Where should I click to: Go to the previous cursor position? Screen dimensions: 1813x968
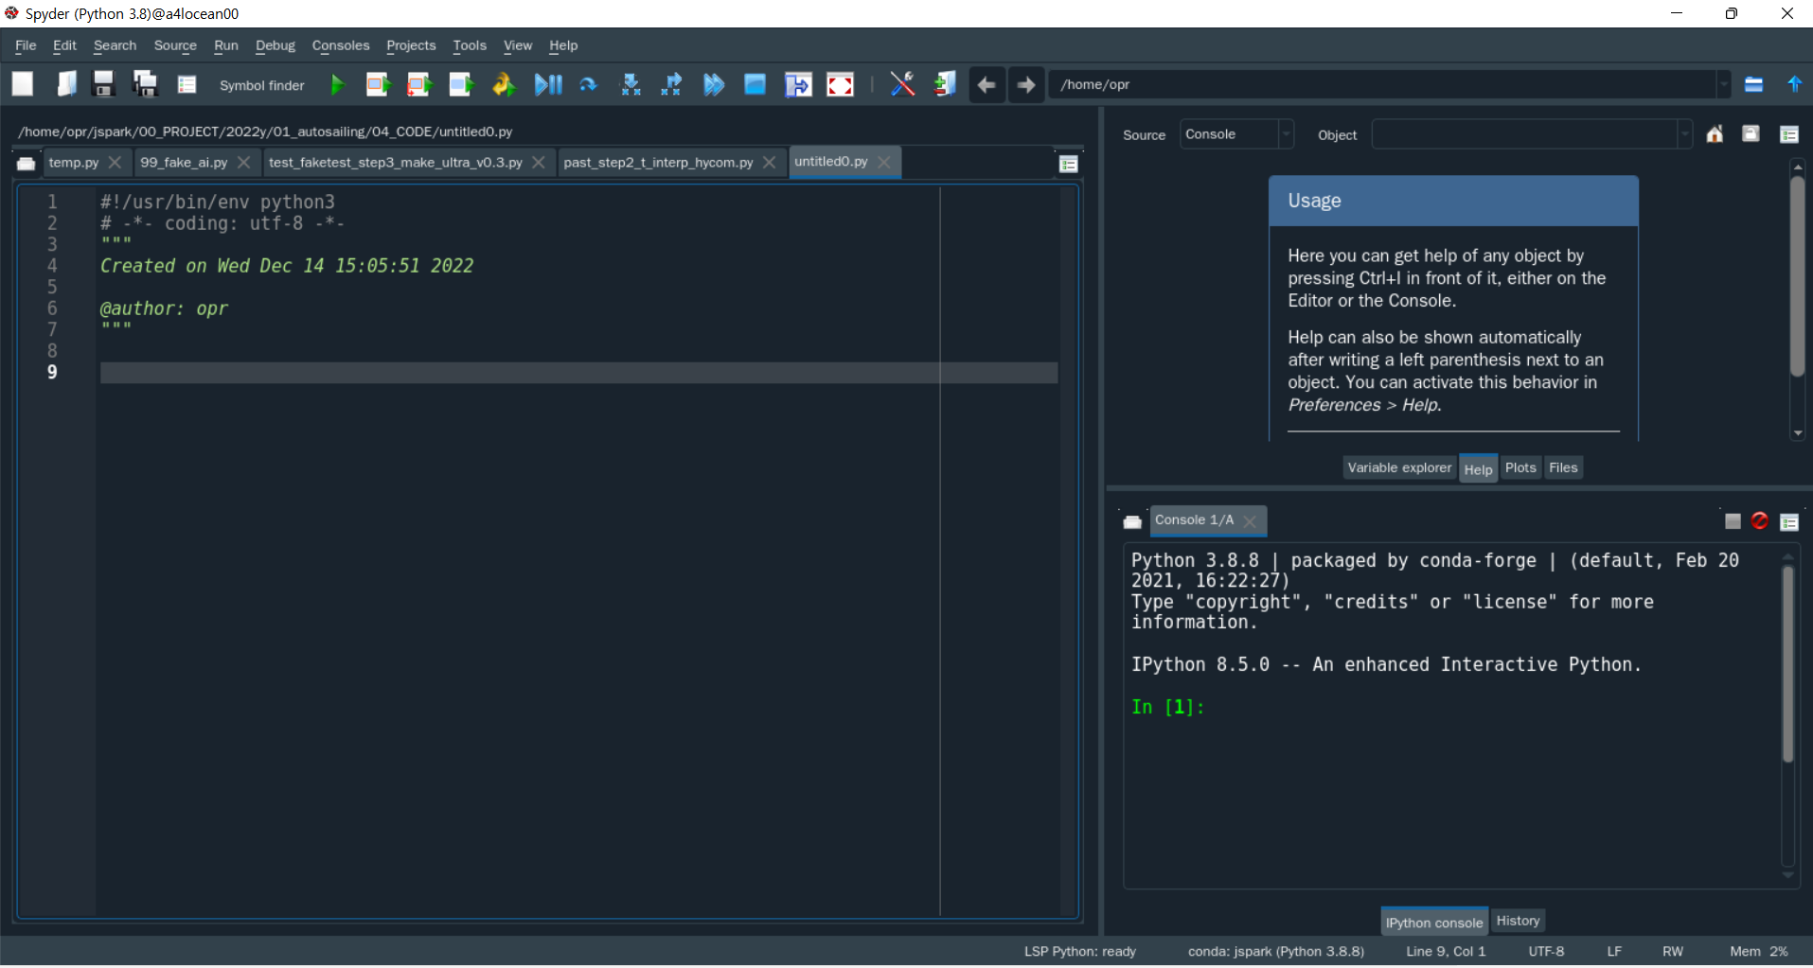(x=986, y=85)
